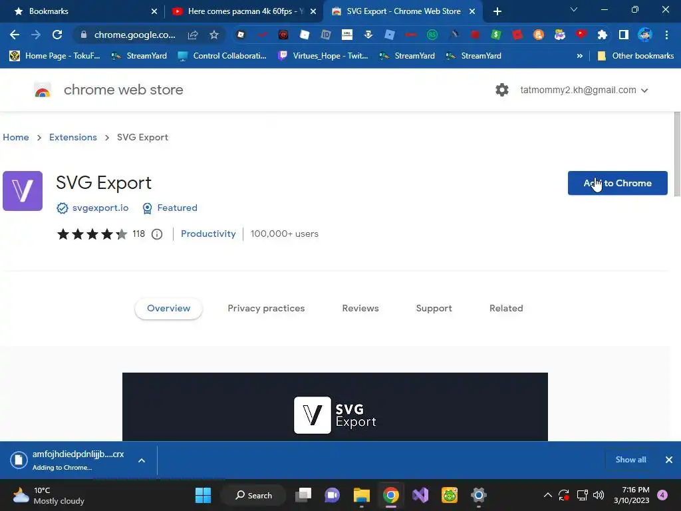Close the Here comes pacman tab
The width and height of the screenshot is (681, 511).
pyautogui.click(x=313, y=11)
